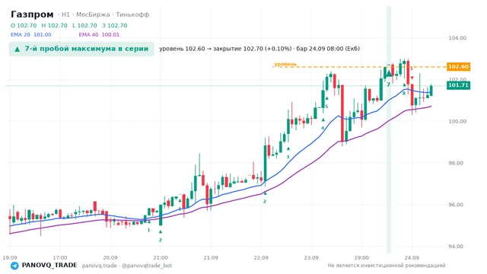Click the '19:00' time axis label
487x274 pixels.
coord(361,257)
